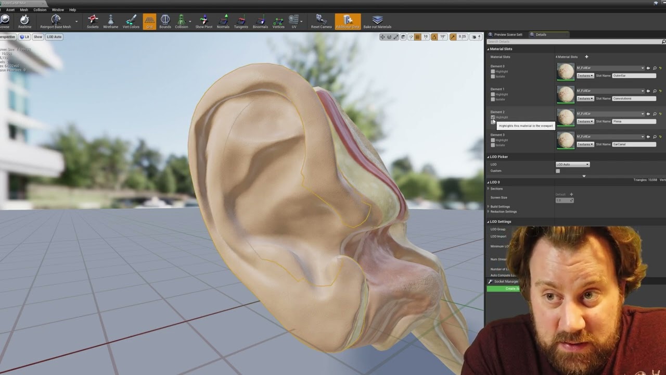Toggle Realtime in the toolbar
This screenshot has width=666, height=375.
point(24,20)
